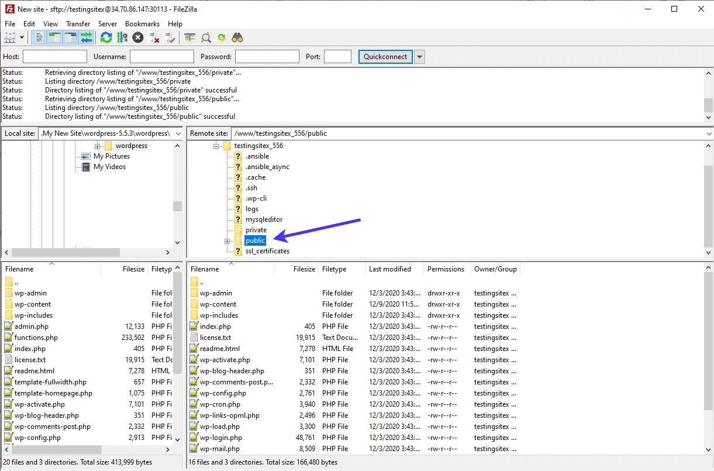Disconnect from the visible server
The width and height of the screenshot is (714, 471).
154,37
